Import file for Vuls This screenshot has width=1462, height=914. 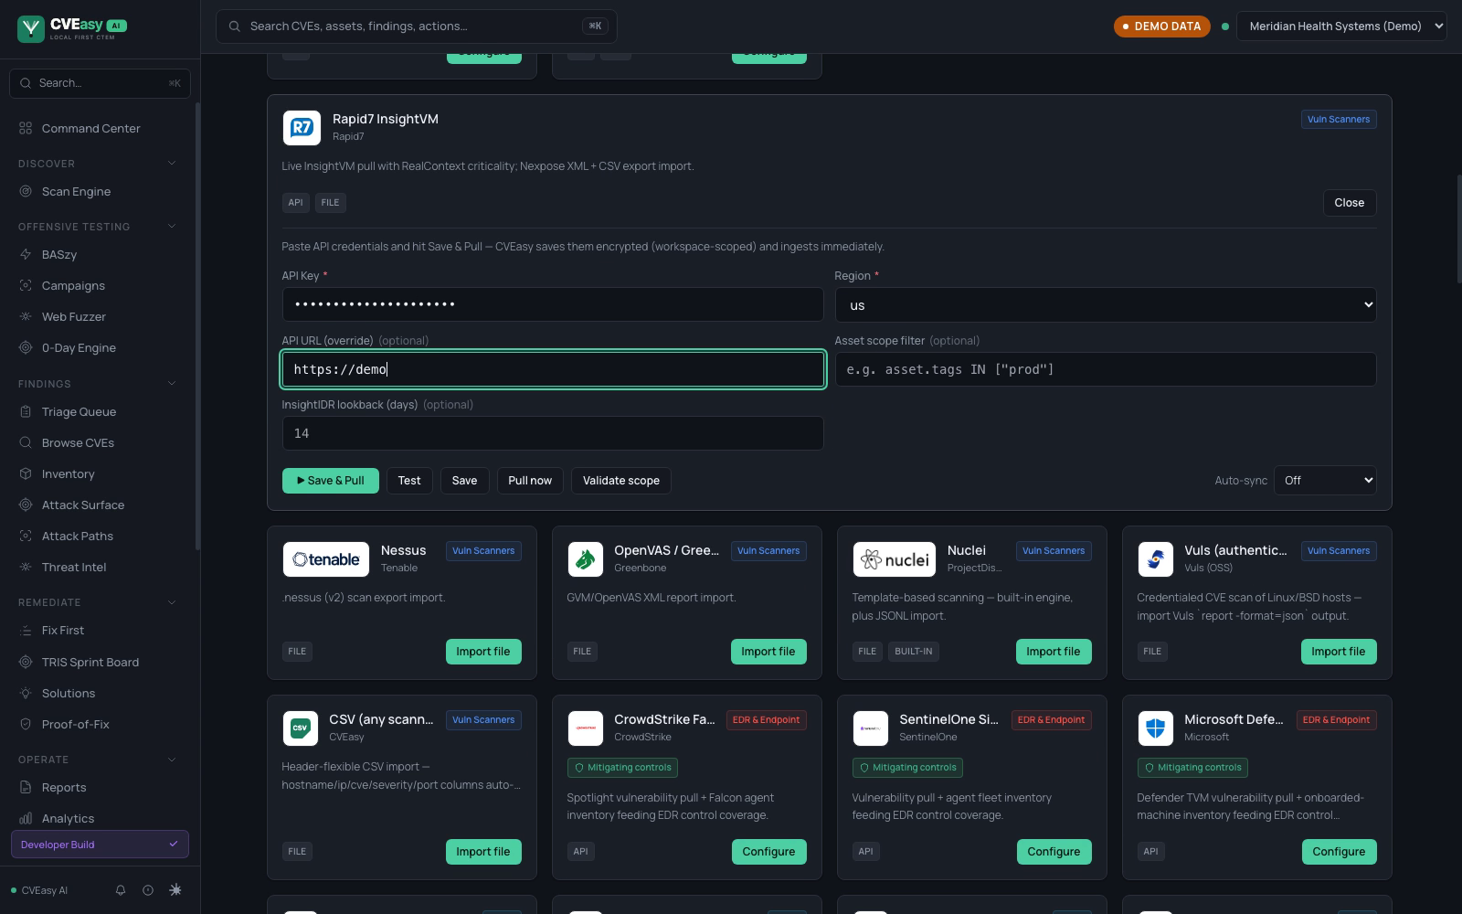click(x=1339, y=652)
